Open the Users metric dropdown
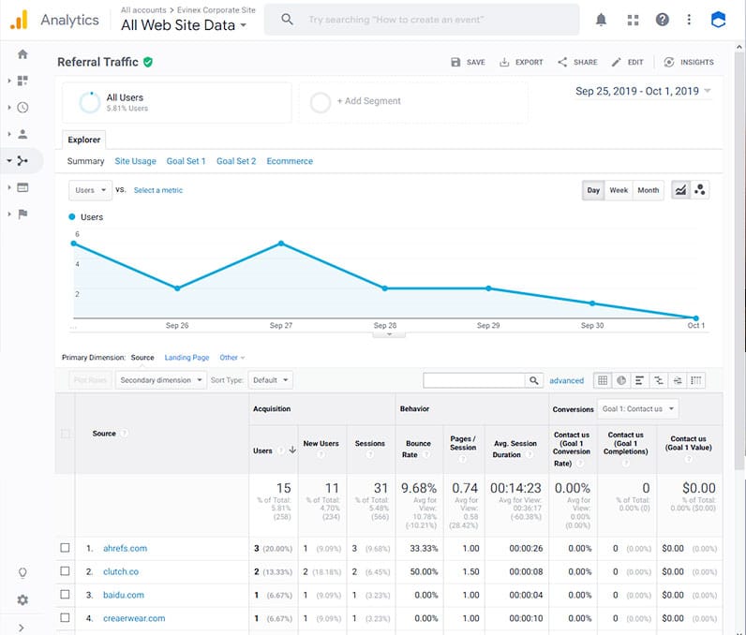The image size is (746, 635). tap(90, 190)
